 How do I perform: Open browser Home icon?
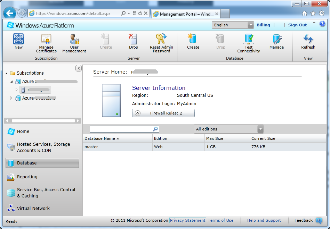click(304, 14)
